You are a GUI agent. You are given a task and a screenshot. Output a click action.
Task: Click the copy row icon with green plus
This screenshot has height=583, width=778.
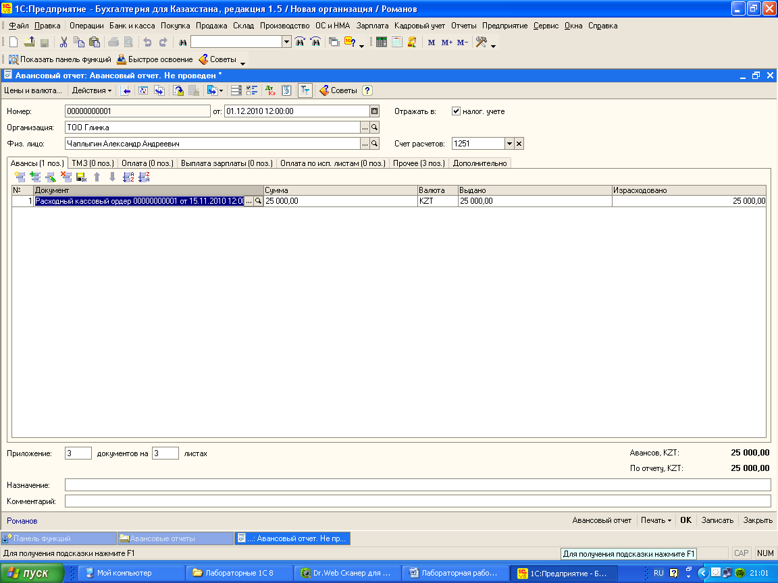click(x=35, y=177)
